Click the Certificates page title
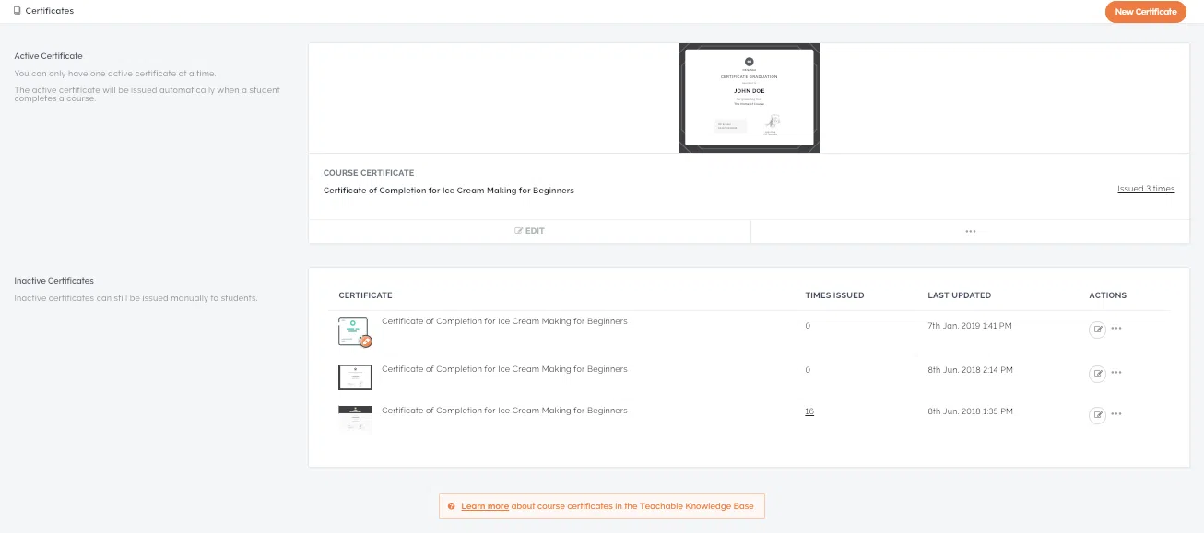Viewport: 1204px width, 533px height. pyautogui.click(x=50, y=11)
